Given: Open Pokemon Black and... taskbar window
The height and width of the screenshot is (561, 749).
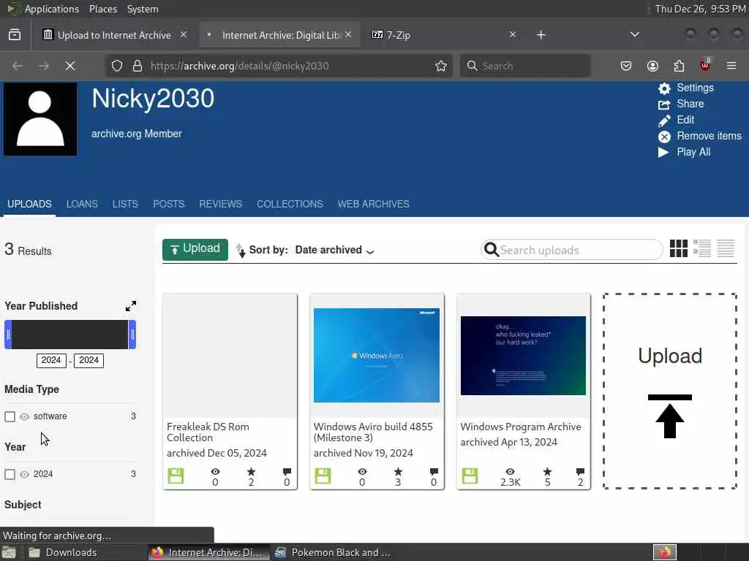Looking at the screenshot, I should [x=334, y=552].
